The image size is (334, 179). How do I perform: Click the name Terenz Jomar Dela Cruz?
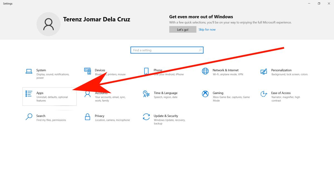[x=97, y=19]
